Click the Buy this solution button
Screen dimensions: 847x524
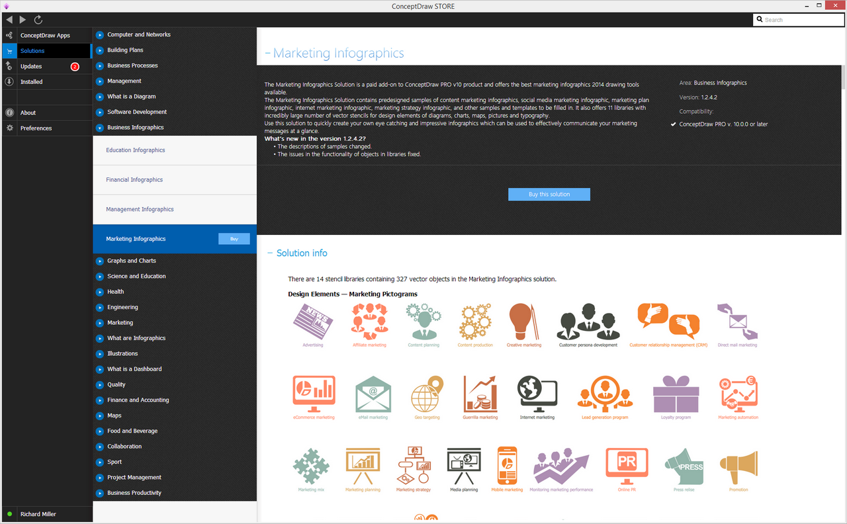click(549, 195)
